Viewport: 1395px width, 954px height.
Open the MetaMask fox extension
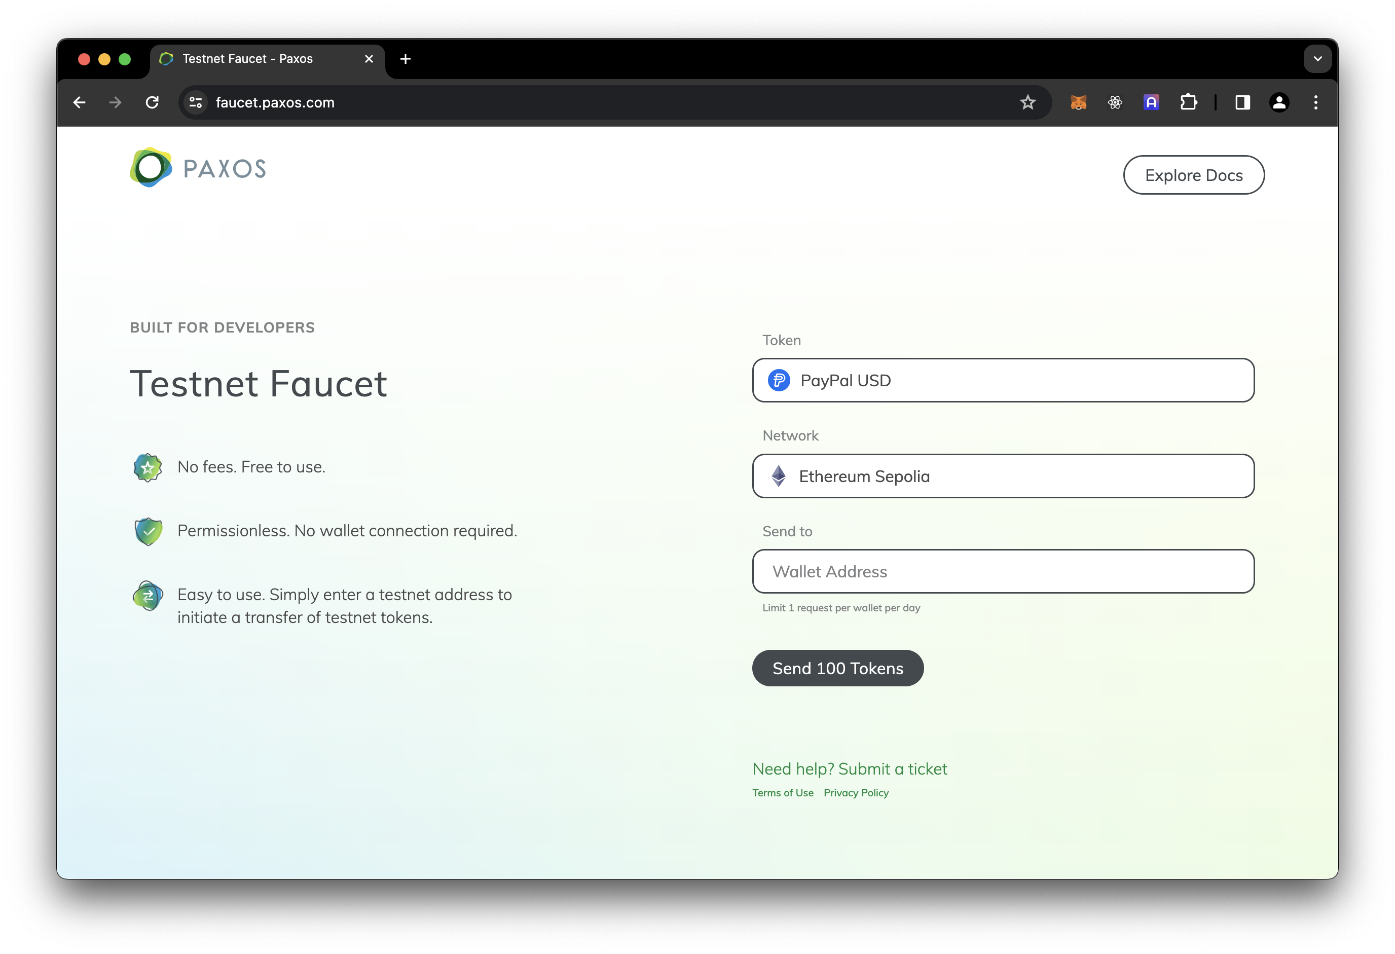coord(1078,103)
